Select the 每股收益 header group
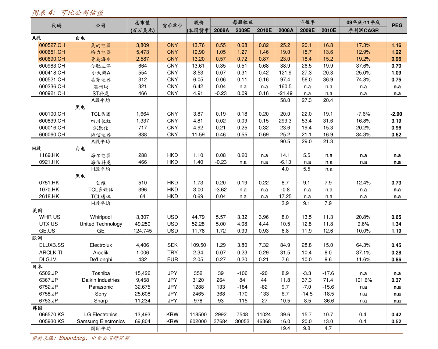 (x=243, y=22)
